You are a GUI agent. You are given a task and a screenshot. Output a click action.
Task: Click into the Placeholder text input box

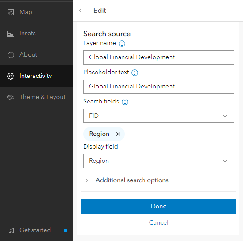(x=158, y=87)
